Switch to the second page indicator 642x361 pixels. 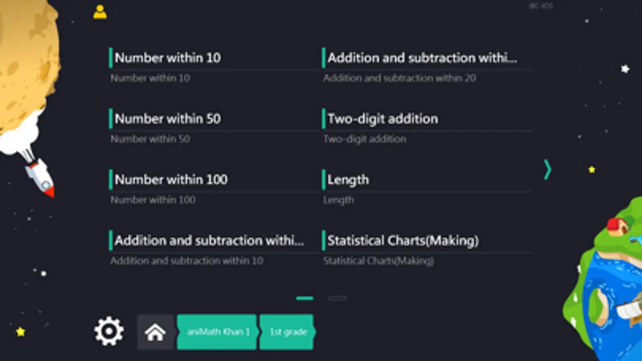tap(337, 298)
